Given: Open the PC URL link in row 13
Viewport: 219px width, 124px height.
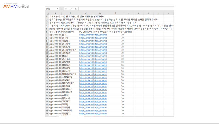Looking at the screenshot, I should pyautogui.click(x=86, y=53).
